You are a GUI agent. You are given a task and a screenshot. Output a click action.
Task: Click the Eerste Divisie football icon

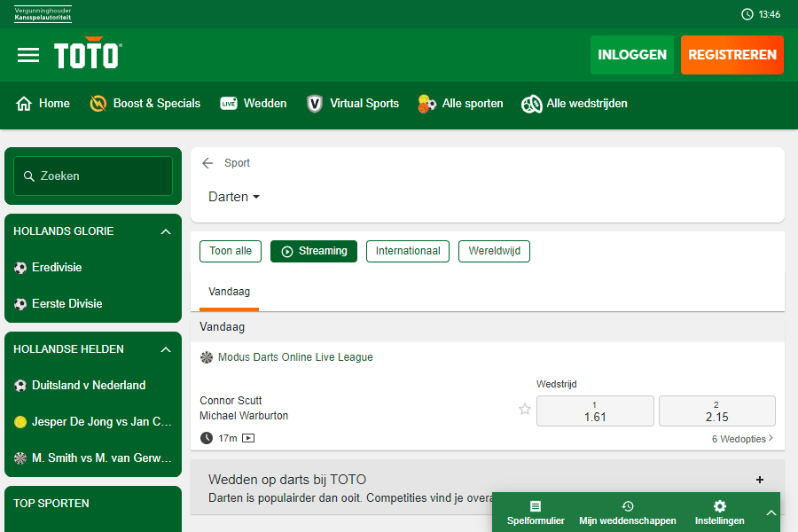(x=20, y=304)
